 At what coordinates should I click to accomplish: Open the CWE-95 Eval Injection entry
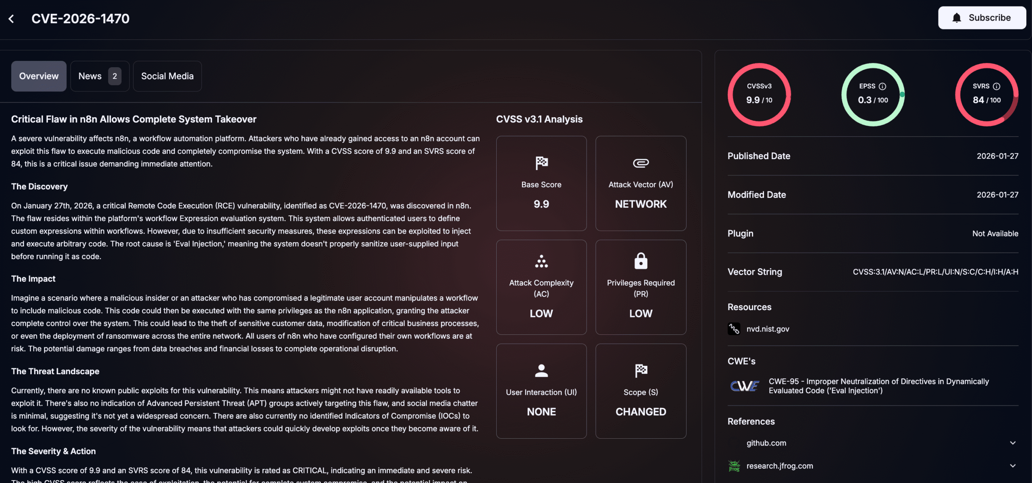click(879, 386)
